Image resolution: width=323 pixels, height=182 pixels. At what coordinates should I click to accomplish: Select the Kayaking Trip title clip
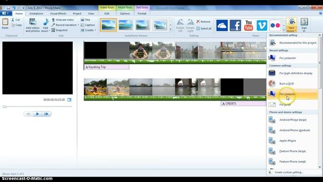[106, 67]
